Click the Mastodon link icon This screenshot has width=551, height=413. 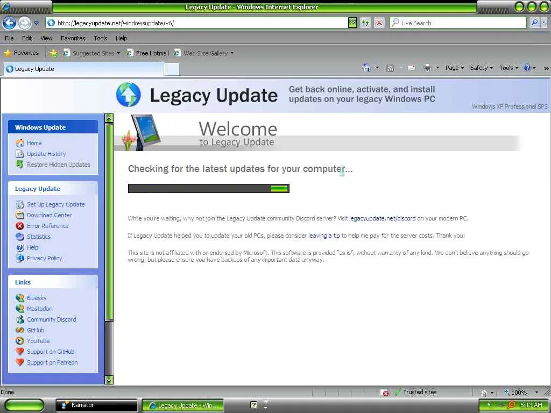pyautogui.click(x=20, y=309)
